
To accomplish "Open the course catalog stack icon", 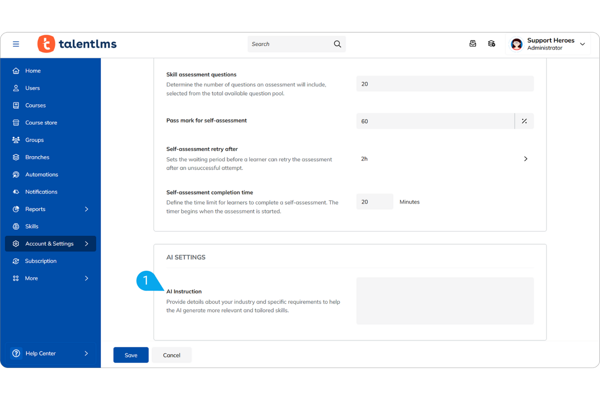I will click(491, 43).
